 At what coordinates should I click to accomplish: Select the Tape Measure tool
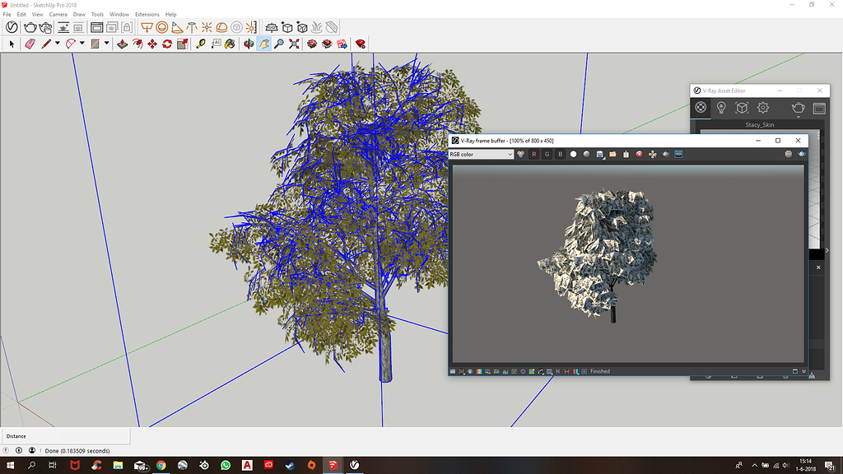point(201,44)
